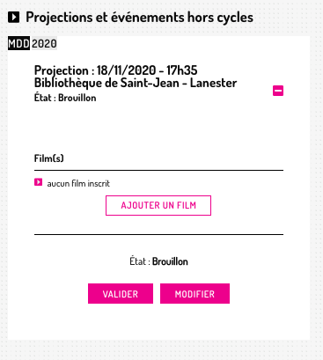This screenshot has height=360, width=323.
Task: Click the VALIDER button
Action: [121, 293]
